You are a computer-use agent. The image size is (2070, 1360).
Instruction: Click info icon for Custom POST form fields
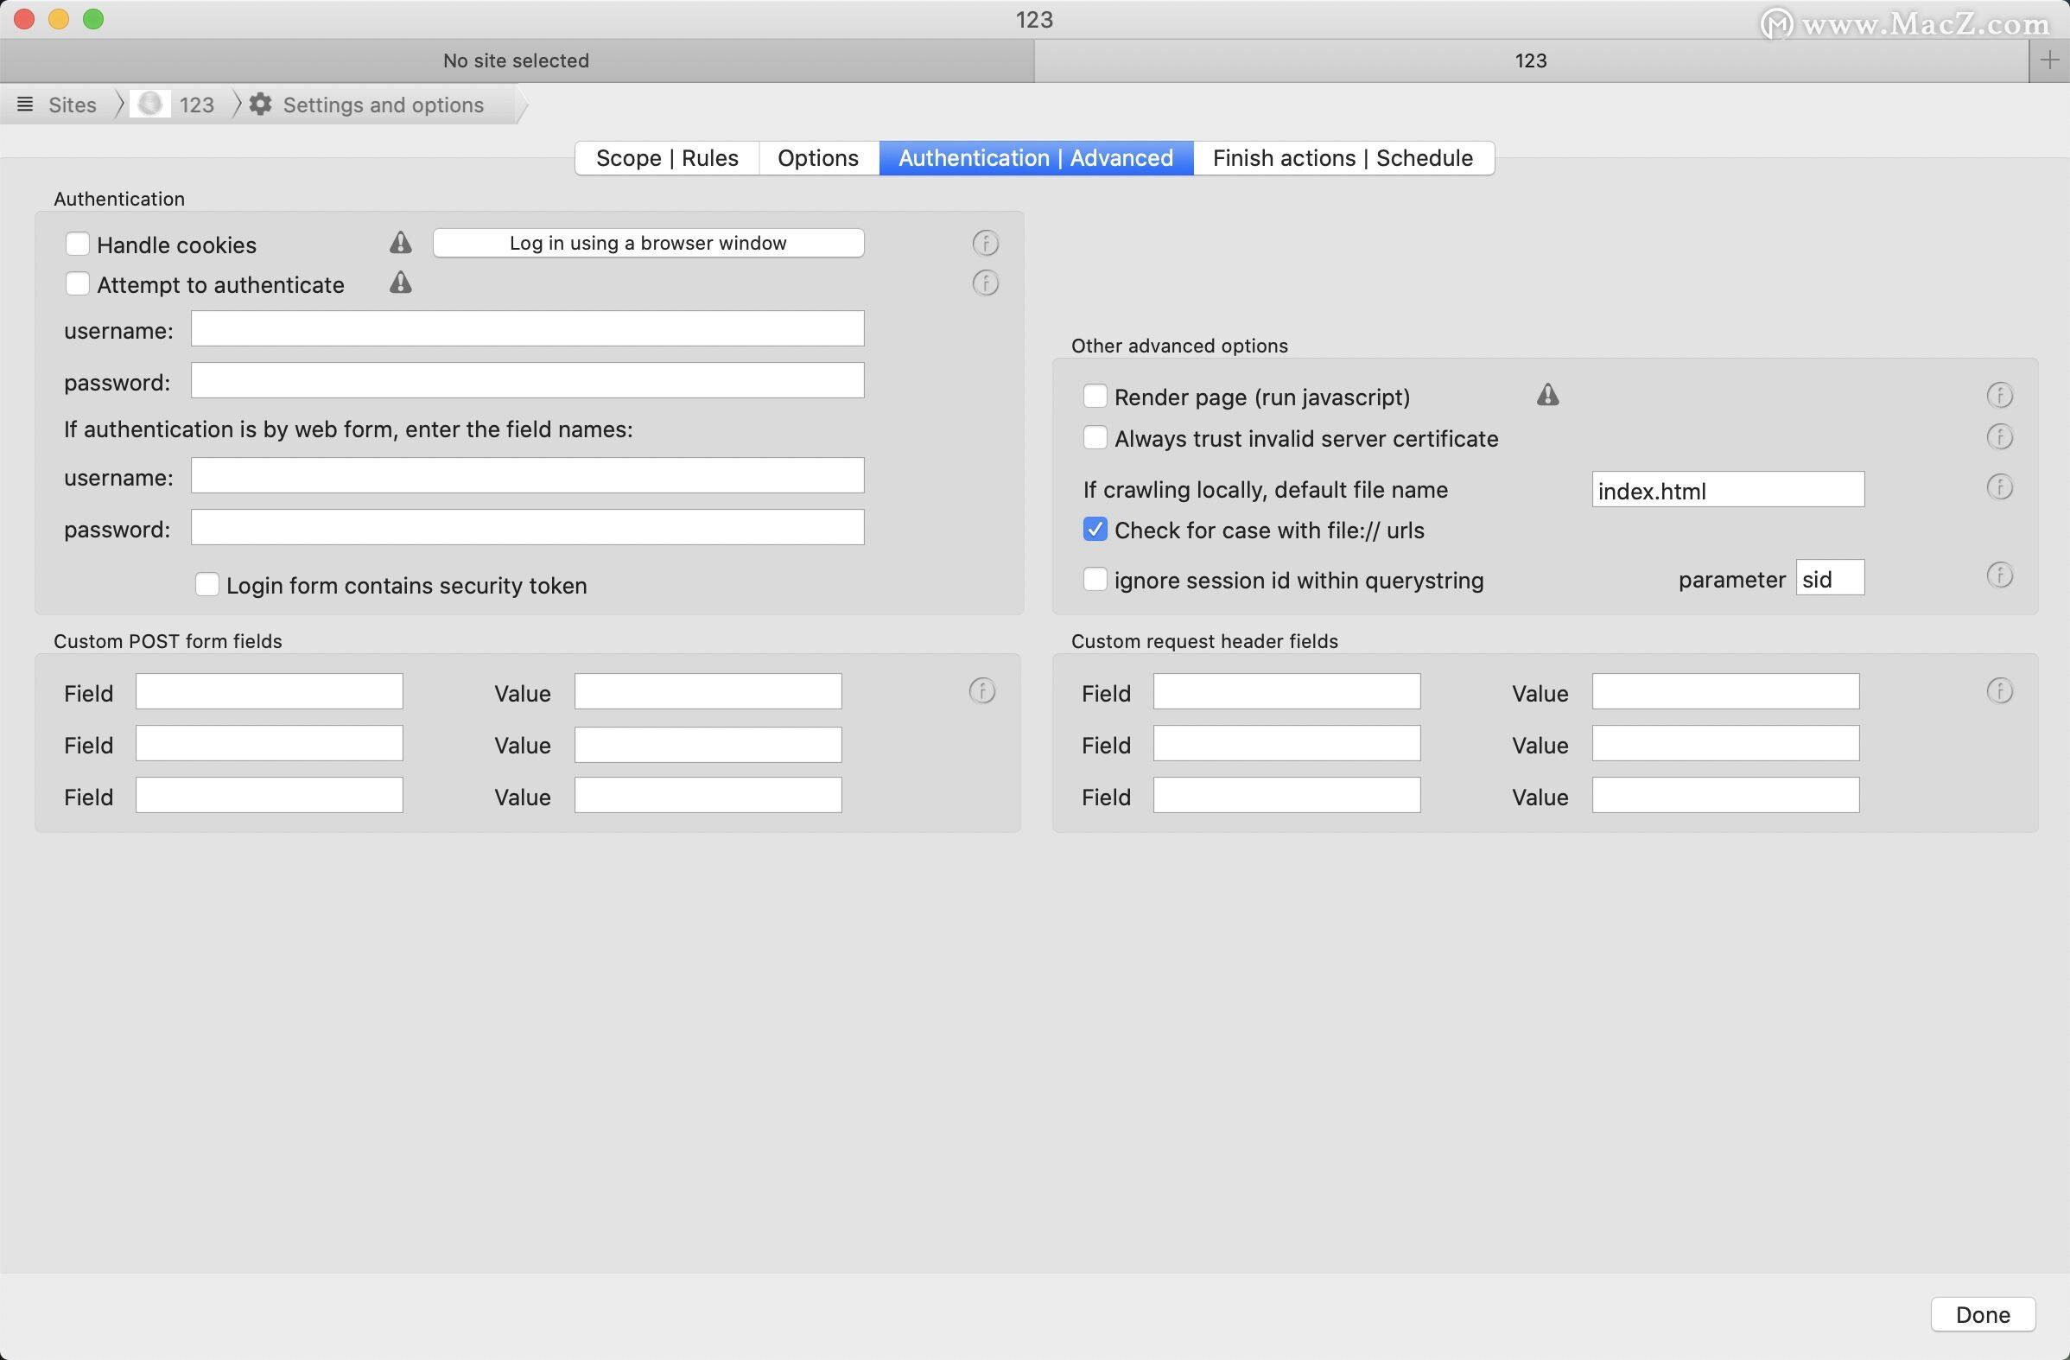click(x=982, y=691)
